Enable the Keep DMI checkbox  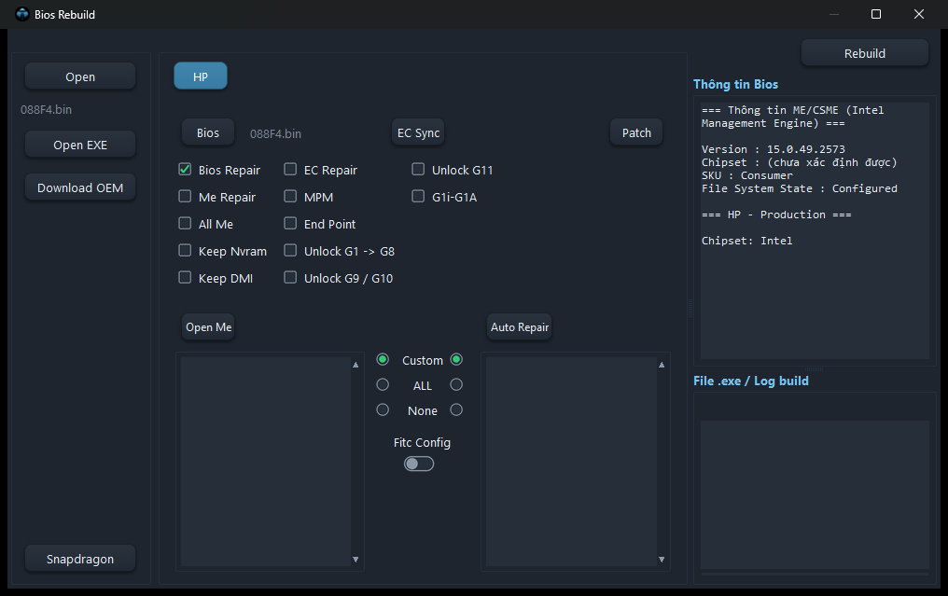(185, 277)
